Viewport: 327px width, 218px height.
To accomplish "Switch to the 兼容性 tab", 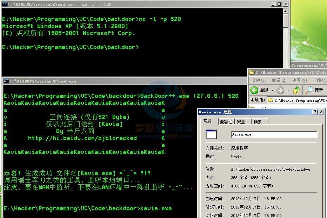I will coord(226,121).
